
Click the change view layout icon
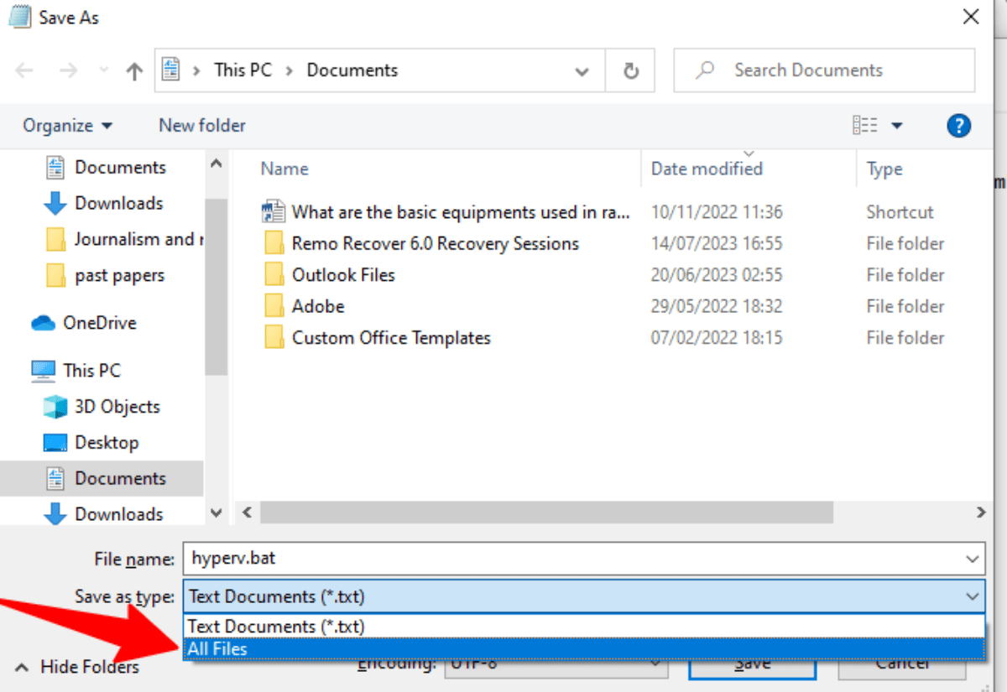pos(864,126)
